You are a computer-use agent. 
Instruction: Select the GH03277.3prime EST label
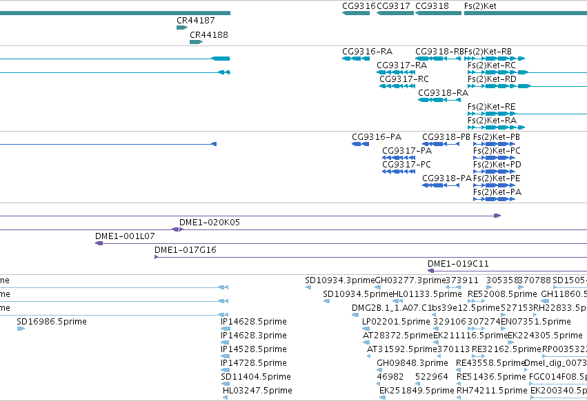(x=410, y=280)
